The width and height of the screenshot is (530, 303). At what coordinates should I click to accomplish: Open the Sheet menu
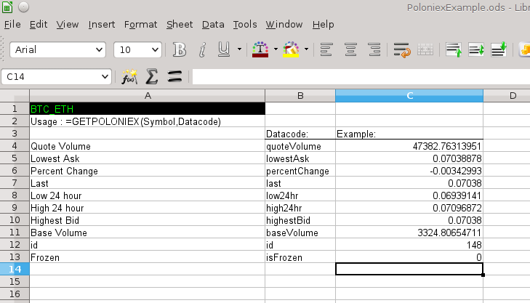click(180, 24)
